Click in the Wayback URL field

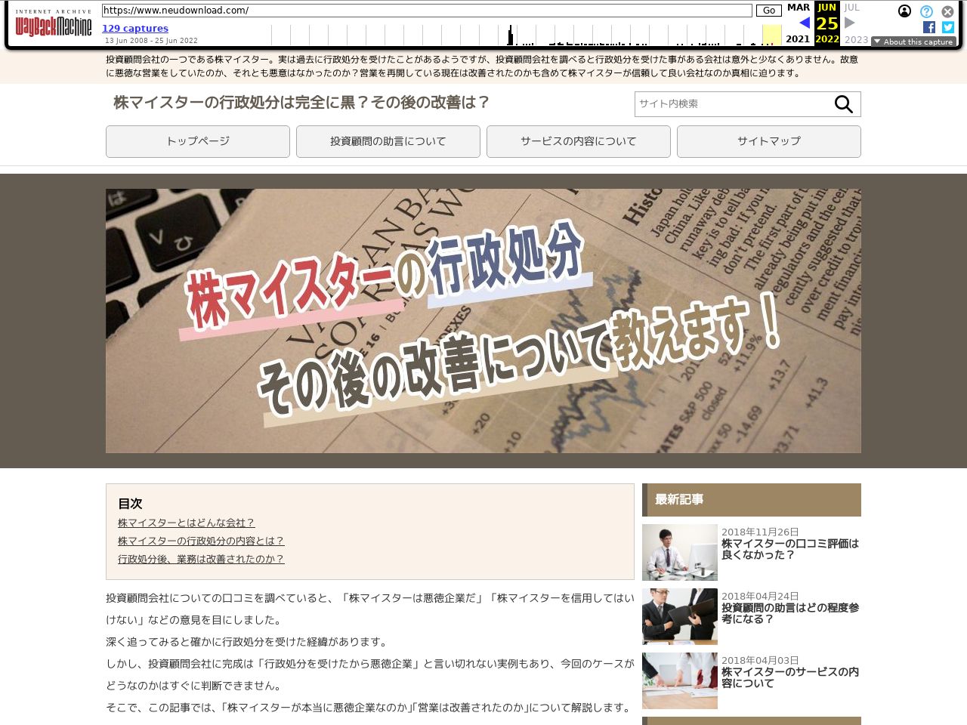pos(427,11)
